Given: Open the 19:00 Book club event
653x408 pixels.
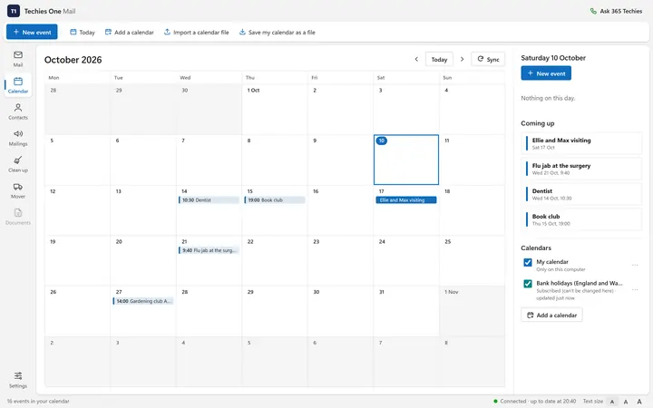Looking at the screenshot, I should click(x=275, y=200).
